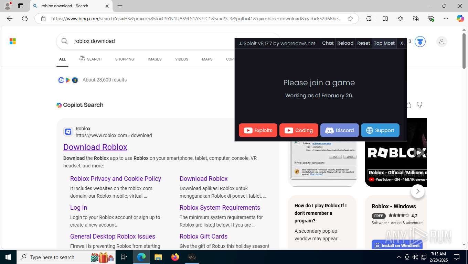Open the Log In link
468x264 pixels.
tap(78, 207)
